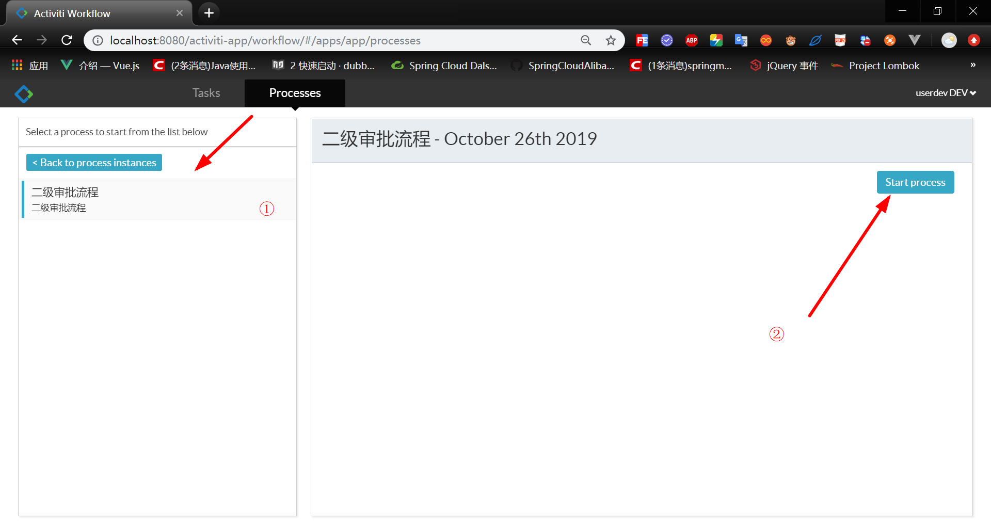The image size is (991, 524).
Task: Open the SpringCloudAlibaba bookmark
Action: [563, 66]
